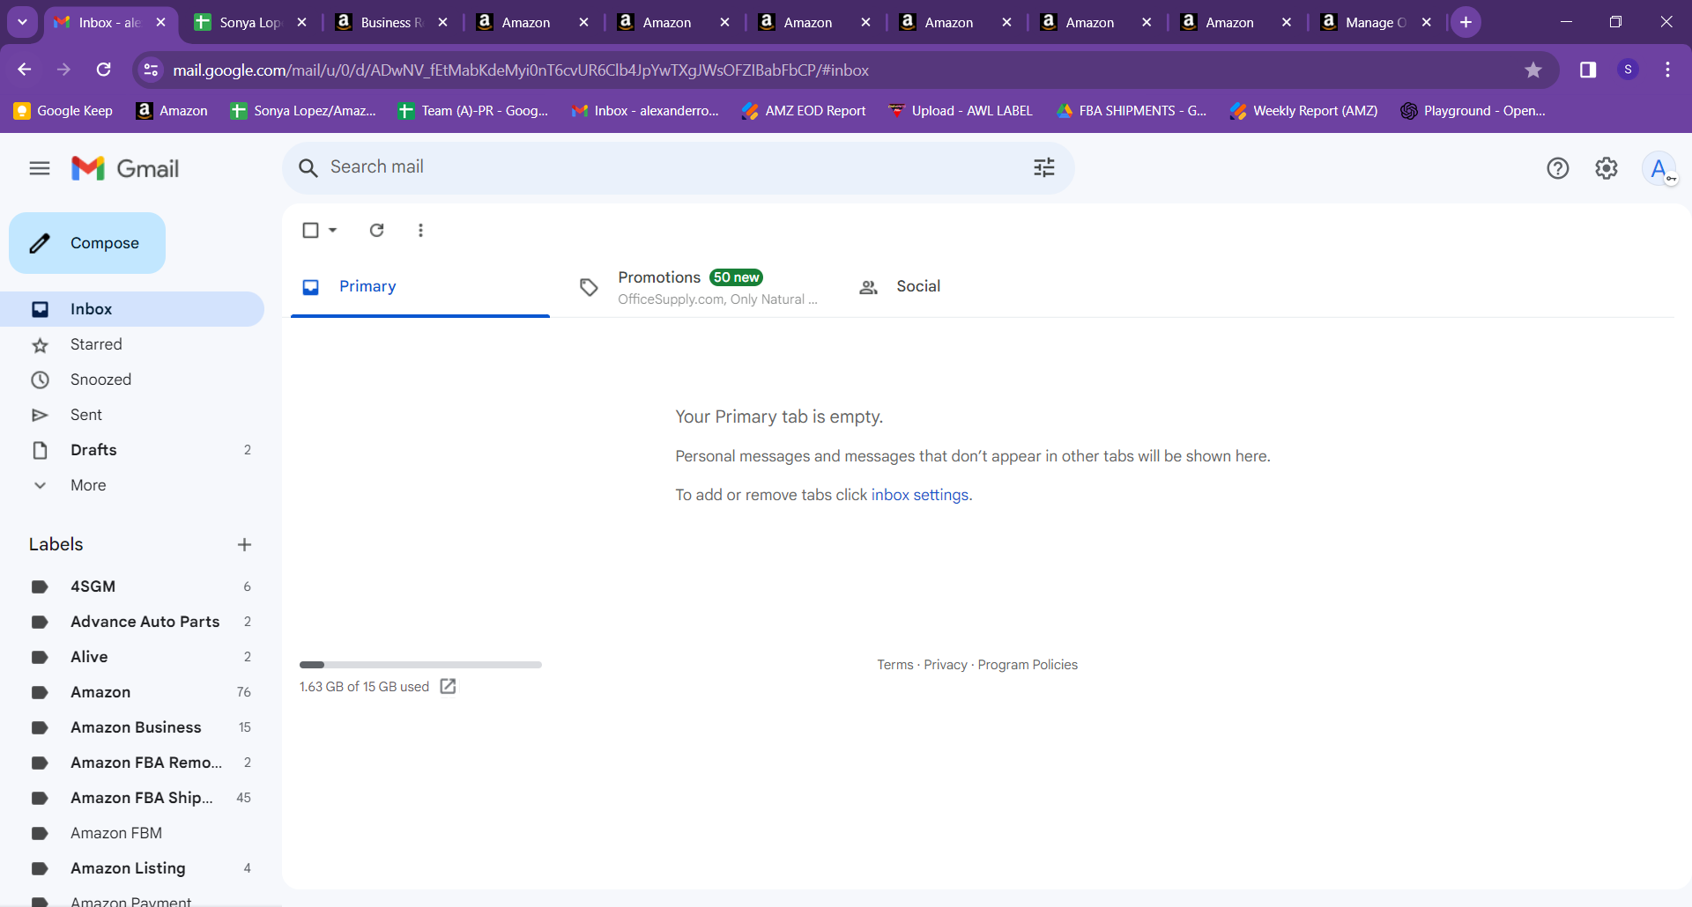Toggle the select all messages checkbox
The image size is (1692, 907).
coord(310,230)
